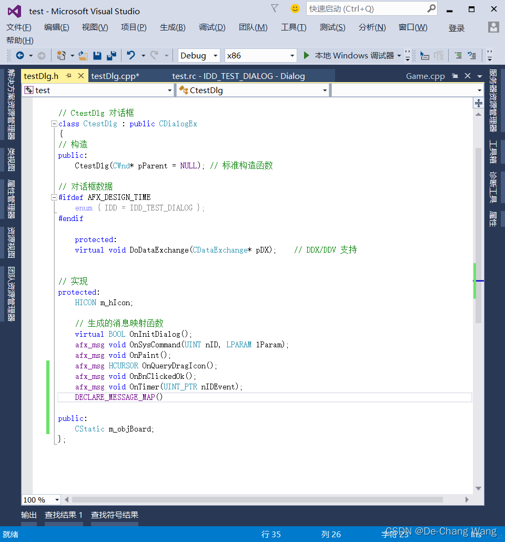Switch to the Game.cpp tab

(x=425, y=76)
